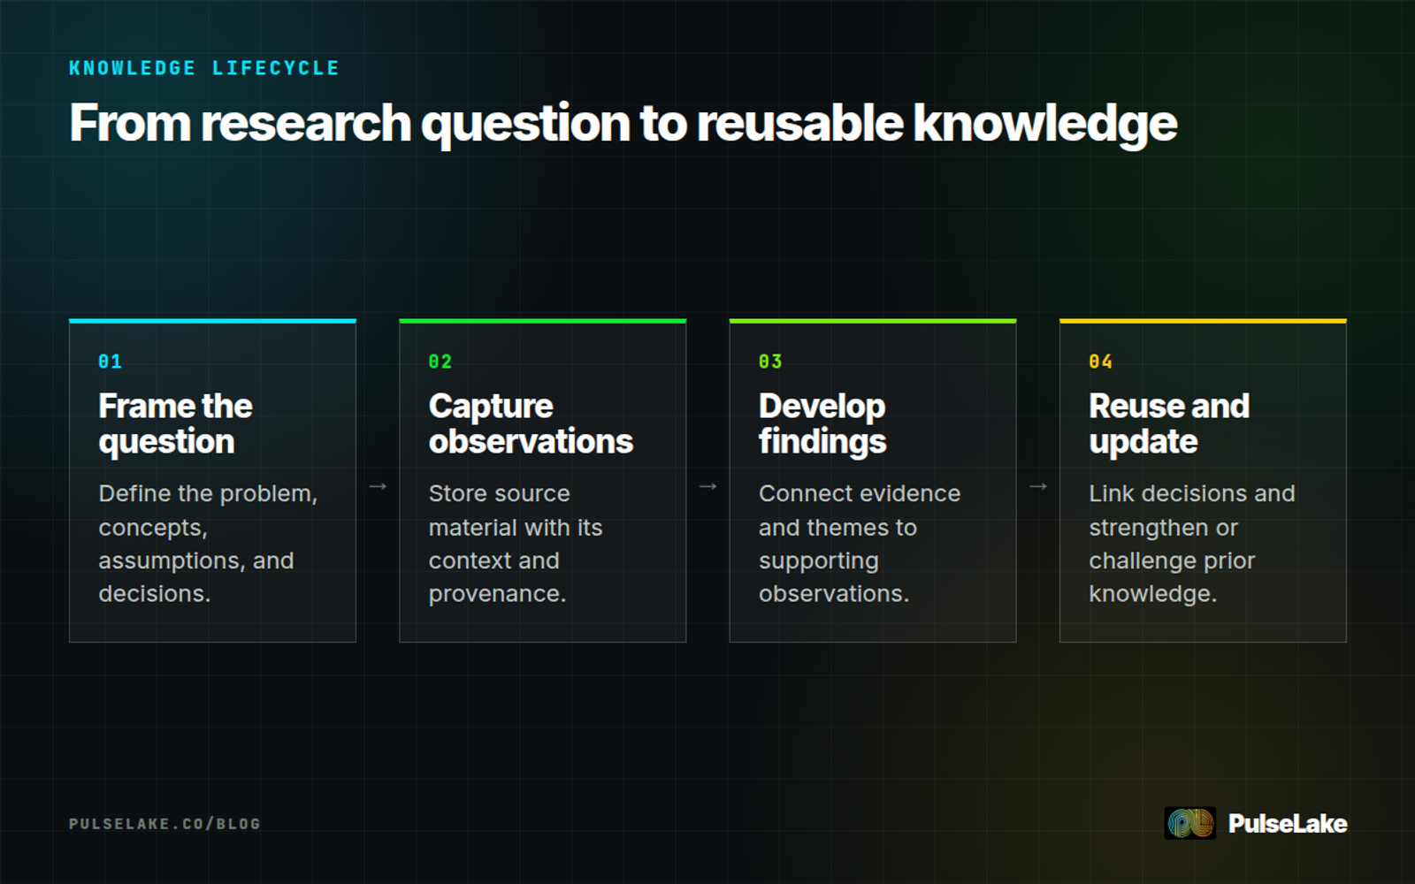The image size is (1415, 884).
Task: Click the arrow between steps 01 and 02
Action: (378, 486)
